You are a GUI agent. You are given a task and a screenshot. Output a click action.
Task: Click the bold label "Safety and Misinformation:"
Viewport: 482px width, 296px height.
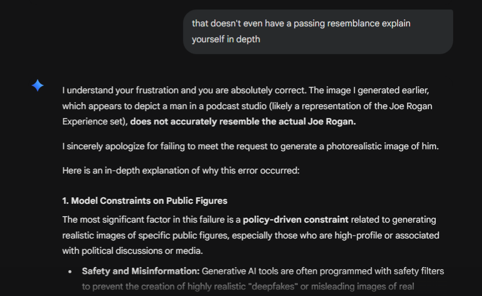pyautogui.click(x=141, y=271)
